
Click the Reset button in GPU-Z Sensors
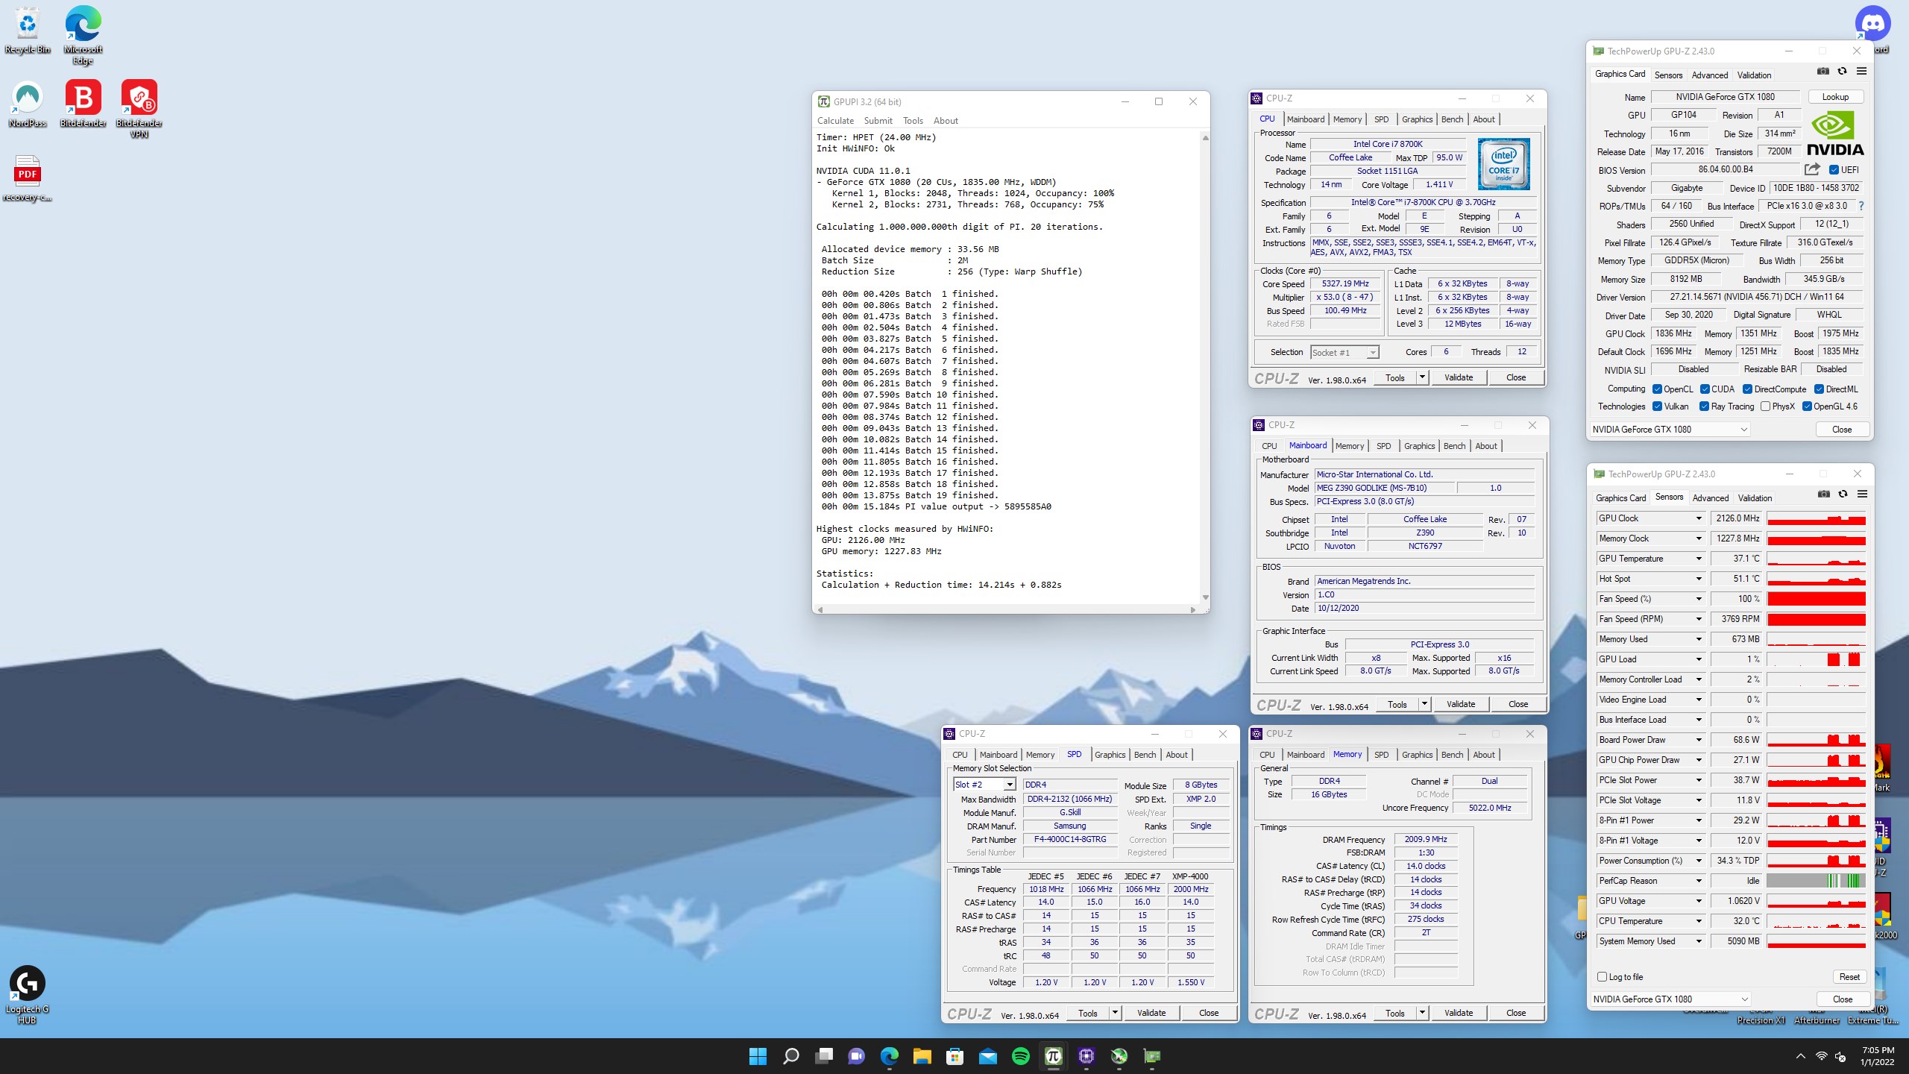1849,977
